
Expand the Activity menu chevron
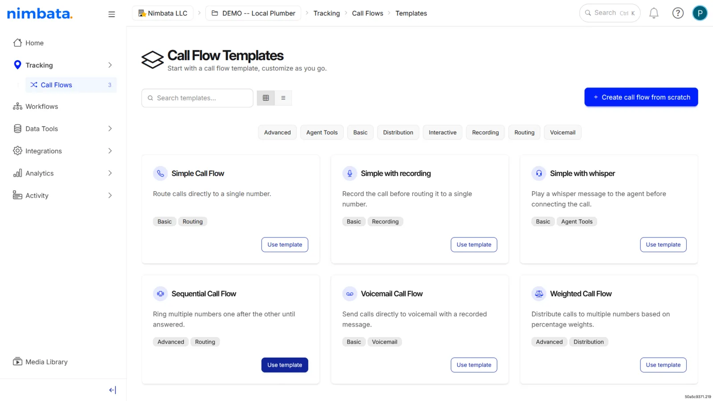(x=110, y=196)
